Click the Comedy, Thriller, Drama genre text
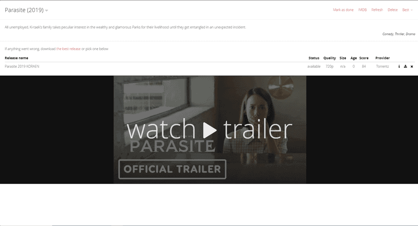The image size is (418, 226). (399, 34)
